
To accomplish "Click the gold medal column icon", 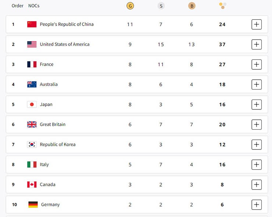I will [x=130, y=6].
